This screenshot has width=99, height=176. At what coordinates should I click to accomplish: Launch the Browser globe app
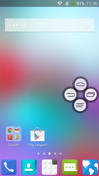90,167
